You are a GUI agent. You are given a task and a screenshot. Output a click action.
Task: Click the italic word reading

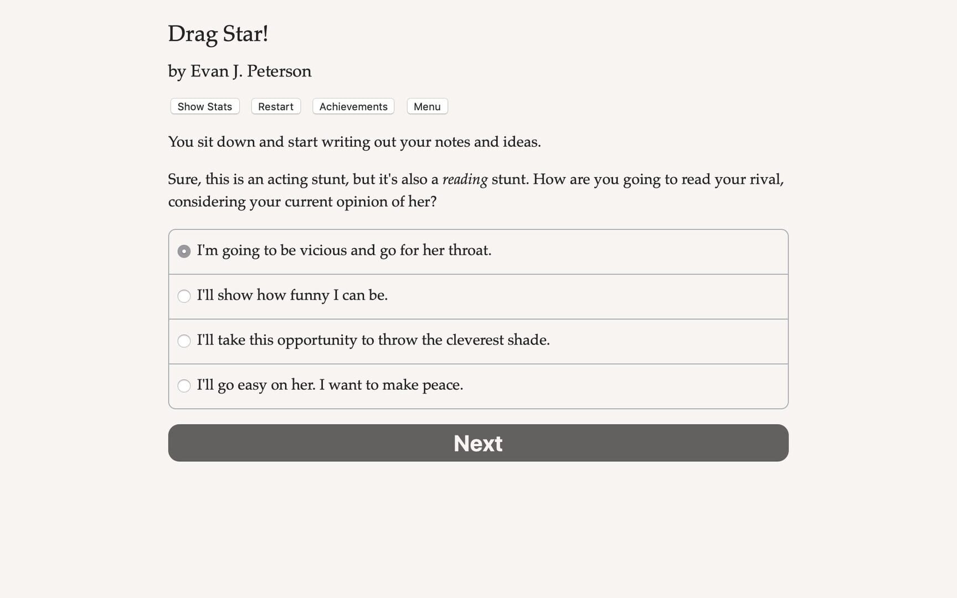click(x=465, y=179)
